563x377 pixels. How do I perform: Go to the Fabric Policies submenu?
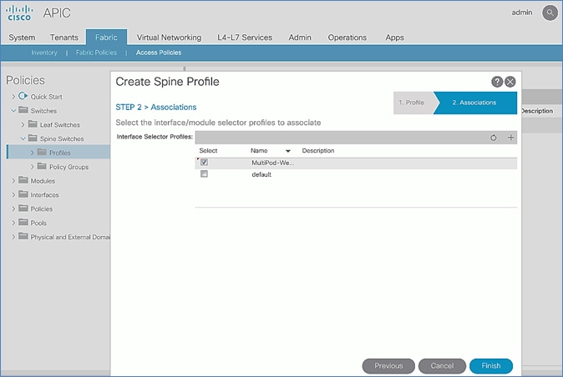tap(96, 53)
